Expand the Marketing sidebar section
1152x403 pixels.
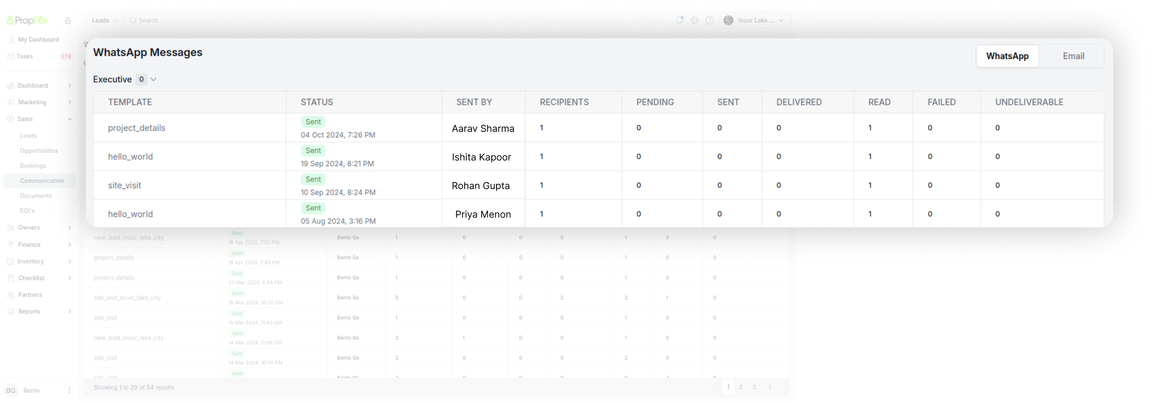69,102
